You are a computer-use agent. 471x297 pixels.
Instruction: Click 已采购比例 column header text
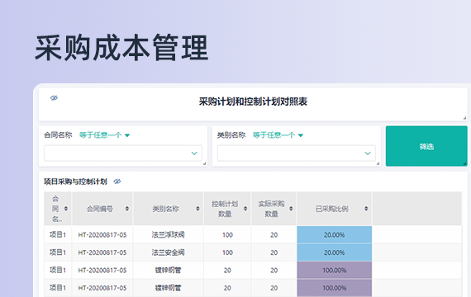pyautogui.click(x=332, y=209)
